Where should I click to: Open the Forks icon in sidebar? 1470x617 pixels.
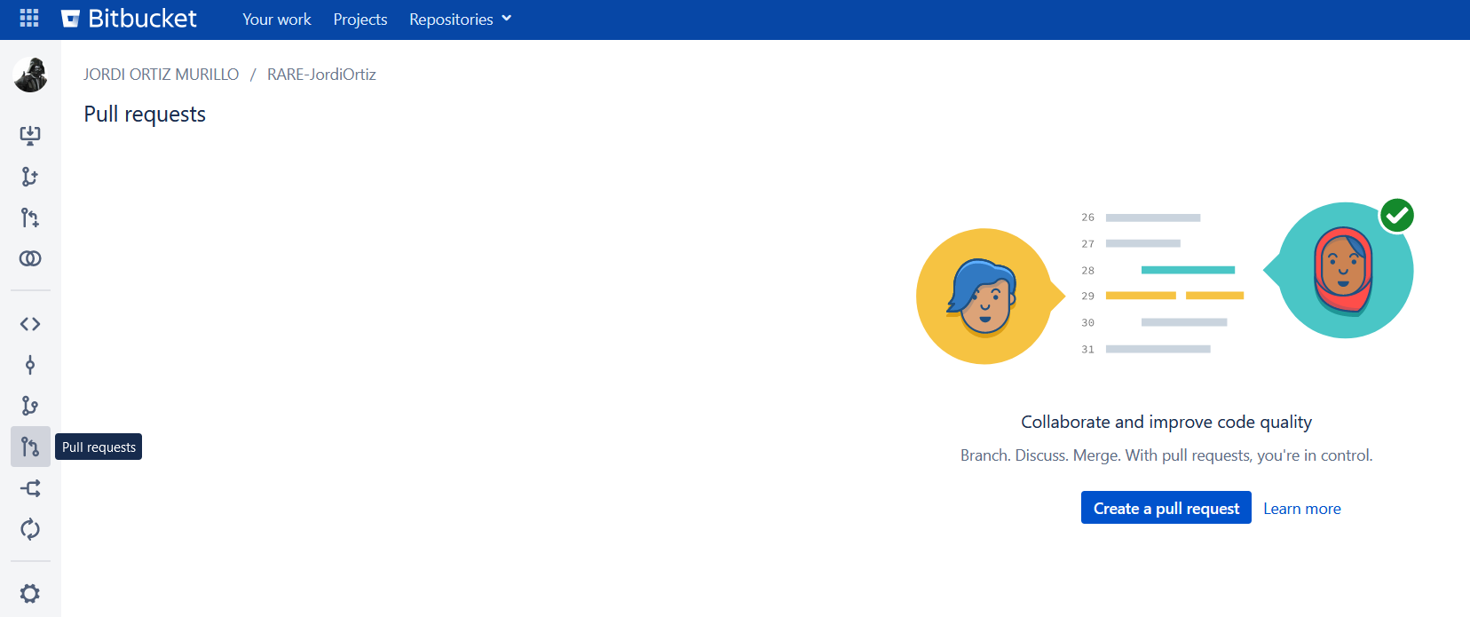click(x=30, y=488)
